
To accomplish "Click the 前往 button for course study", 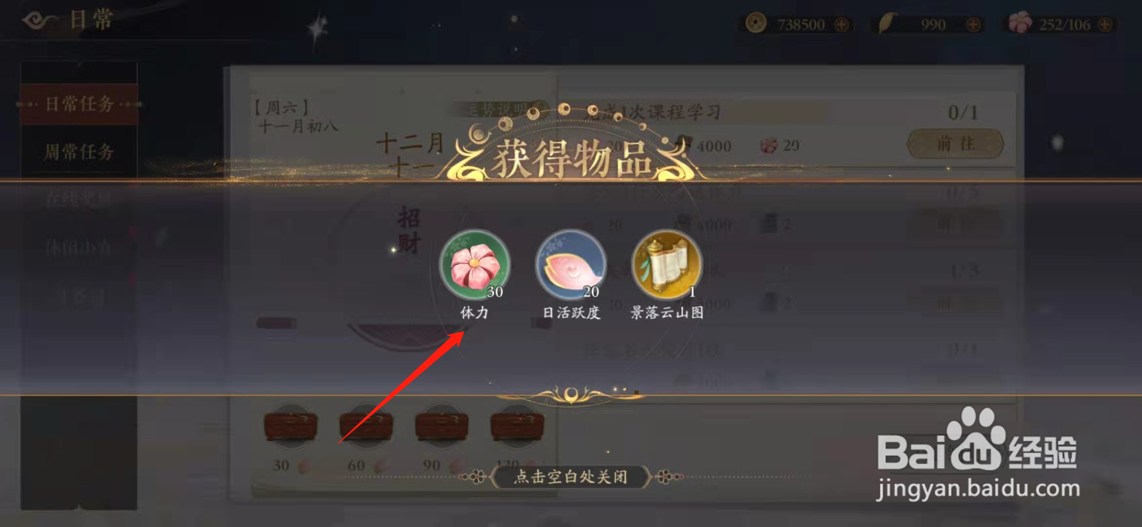I will [x=955, y=144].
